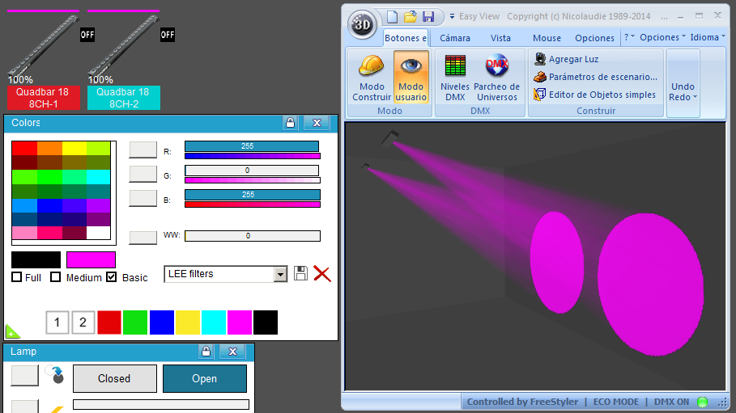
Task: Switch to Vista tab
Action: (x=500, y=38)
